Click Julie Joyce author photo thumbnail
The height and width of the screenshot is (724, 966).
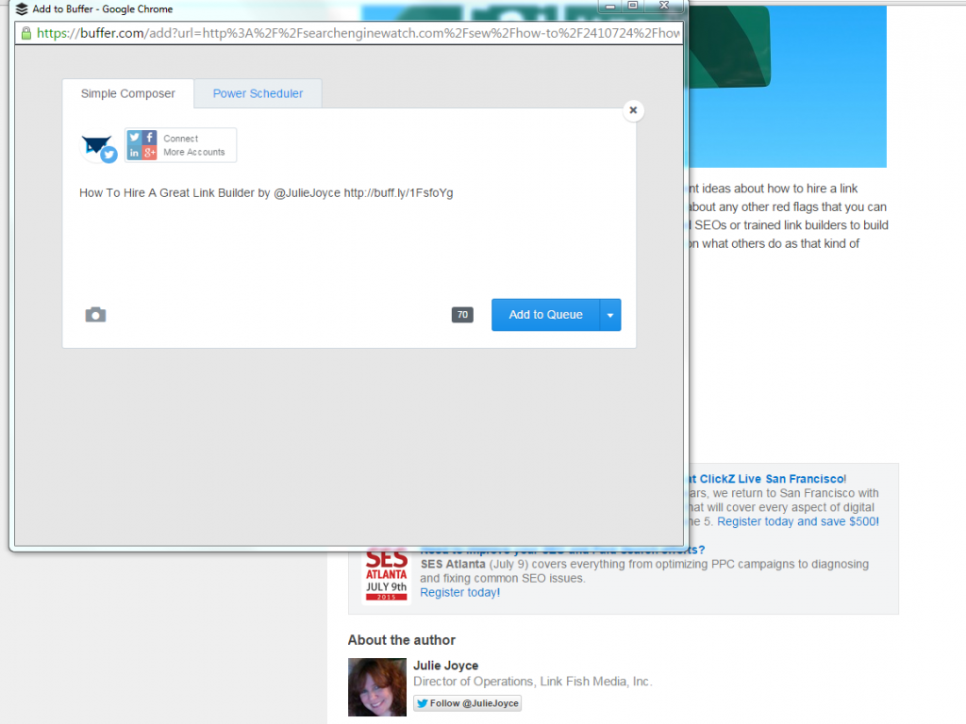pos(376,686)
